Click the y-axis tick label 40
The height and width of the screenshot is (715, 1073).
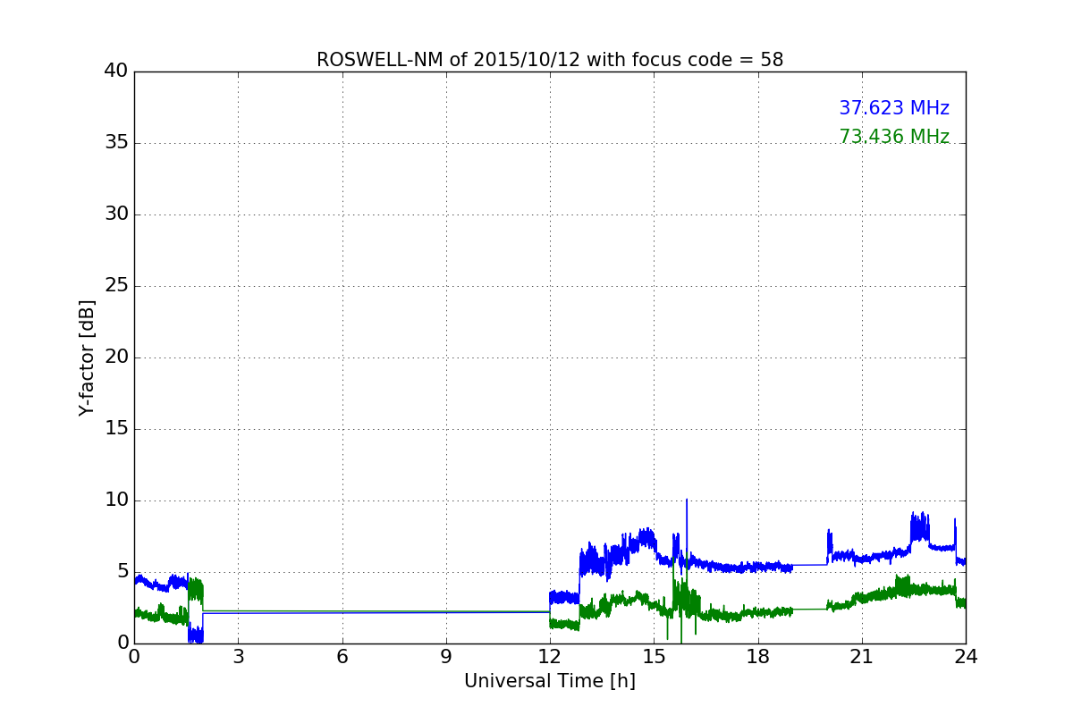coord(116,71)
